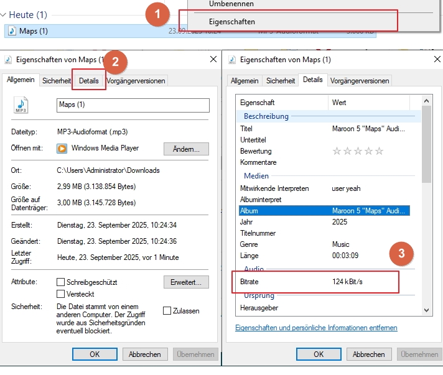The width and height of the screenshot is (443, 375).
Task: Open the Details tab in left dialog
Action: pyautogui.click(x=89, y=81)
